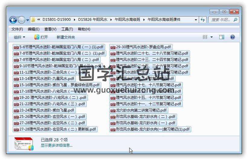The image size is (248, 160).
Task: Select PDF icon of 龙穴砂水向第二讲复习笔记
Action: coord(113,111)
